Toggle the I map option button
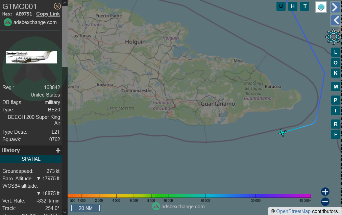The width and height of the screenshot is (342, 215). pyautogui.click(x=336, y=110)
